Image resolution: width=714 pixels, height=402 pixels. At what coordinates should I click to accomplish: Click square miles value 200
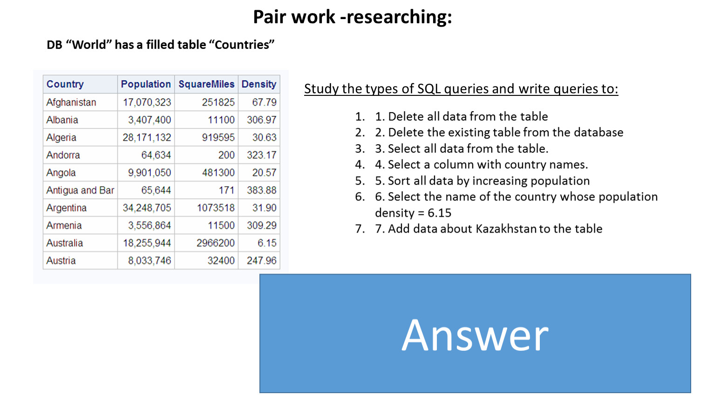point(226,155)
